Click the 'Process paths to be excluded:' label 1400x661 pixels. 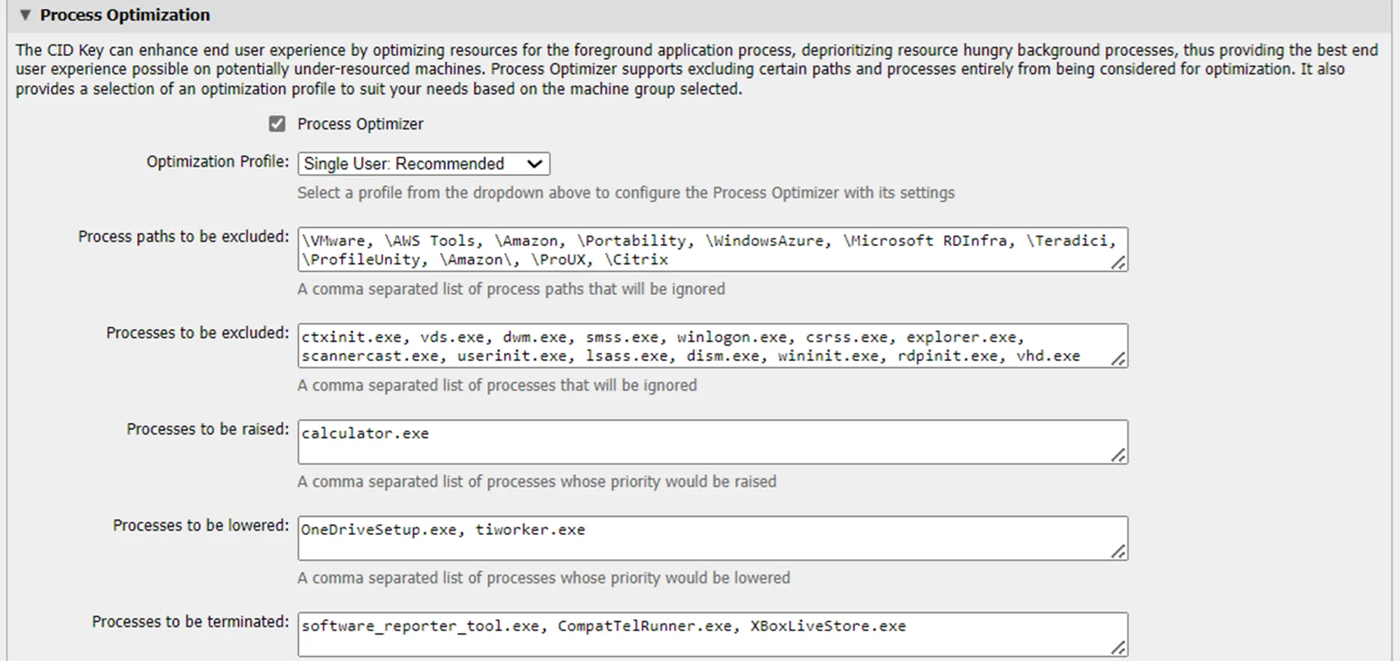pos(183,237)
